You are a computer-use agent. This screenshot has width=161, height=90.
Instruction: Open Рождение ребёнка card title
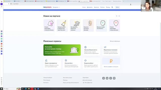89,63
